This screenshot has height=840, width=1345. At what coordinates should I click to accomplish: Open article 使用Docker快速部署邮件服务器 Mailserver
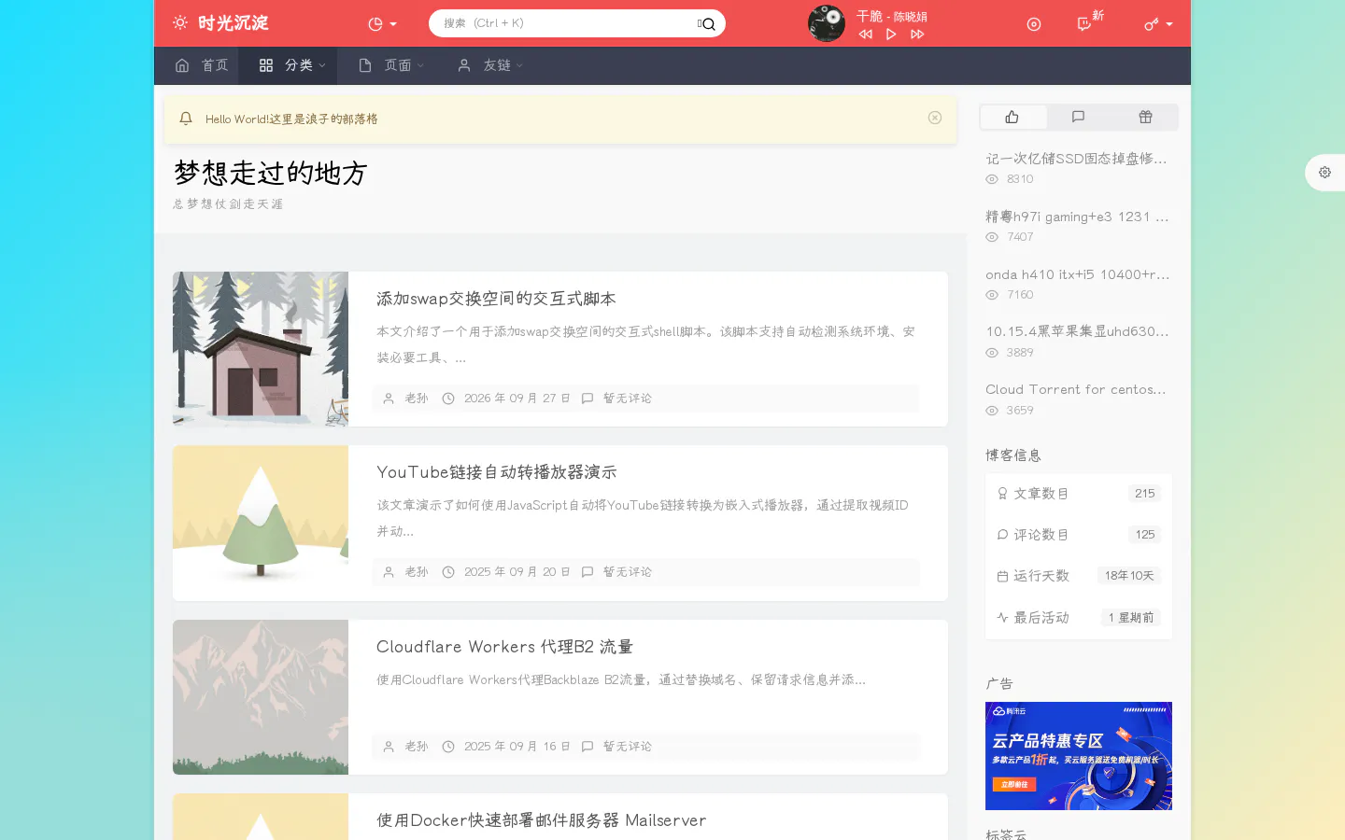(542, 820)
